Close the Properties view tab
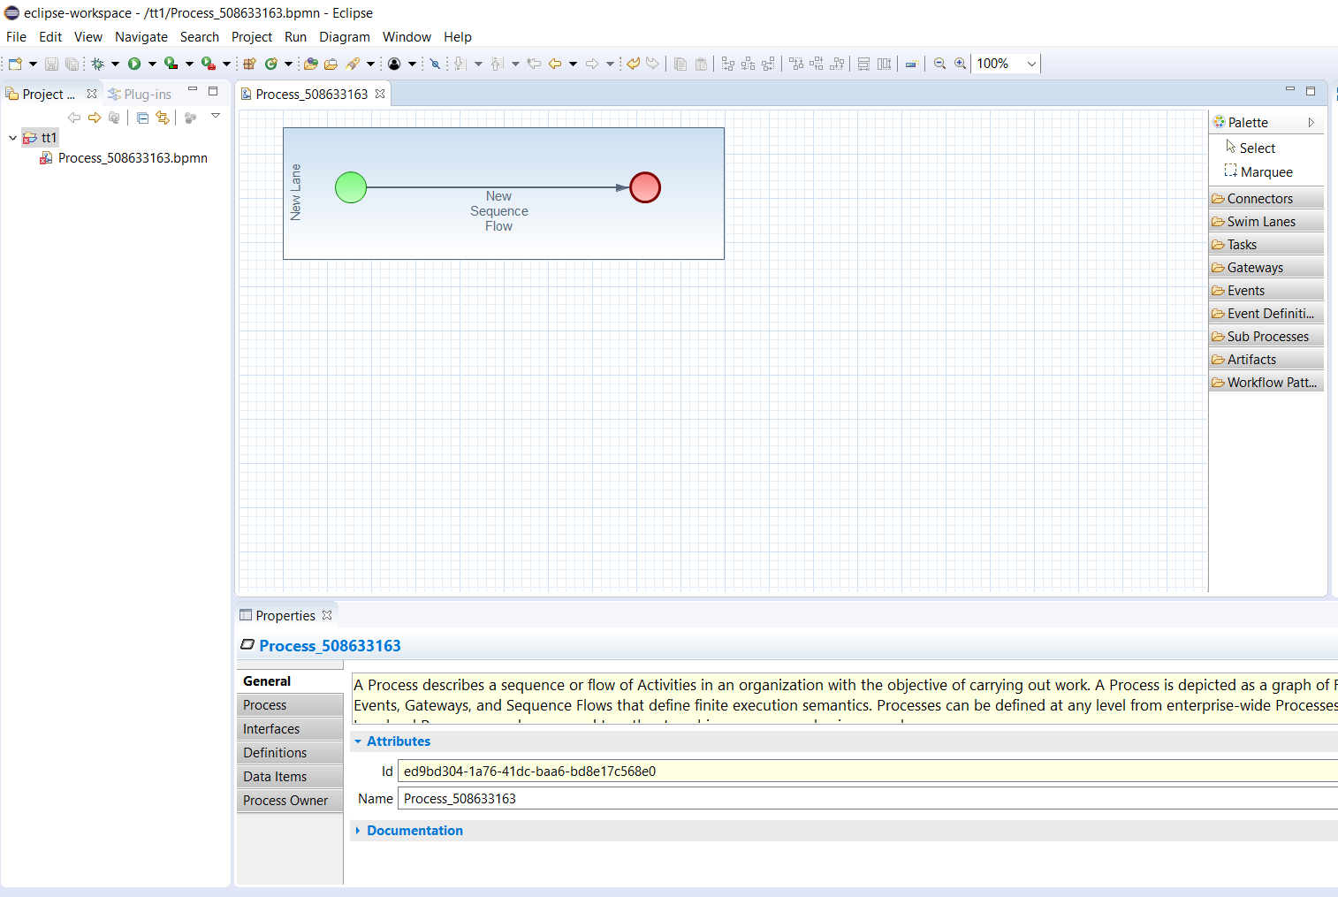The height and width of the screenshot is (897, 1338). 327,615
